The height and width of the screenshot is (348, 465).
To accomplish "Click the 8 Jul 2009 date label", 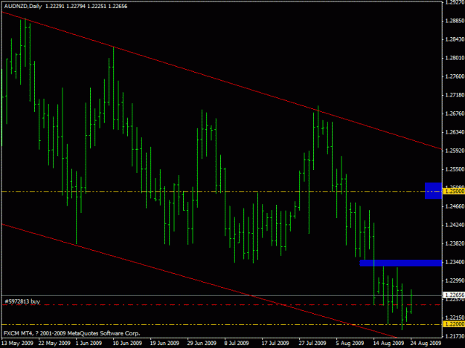I will tap(236, 344).
